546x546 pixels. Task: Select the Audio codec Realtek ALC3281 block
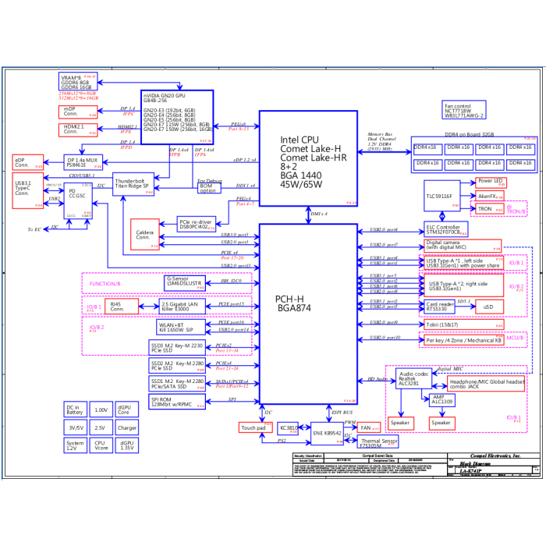click(413, 378)
